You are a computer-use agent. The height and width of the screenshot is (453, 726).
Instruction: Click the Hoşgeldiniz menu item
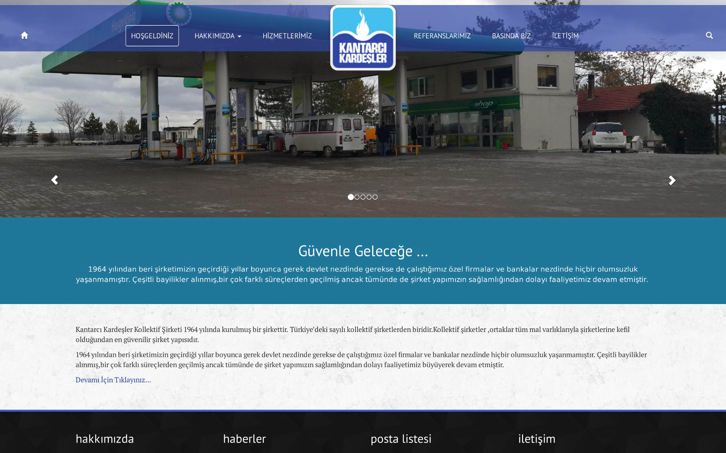point(152,36)
